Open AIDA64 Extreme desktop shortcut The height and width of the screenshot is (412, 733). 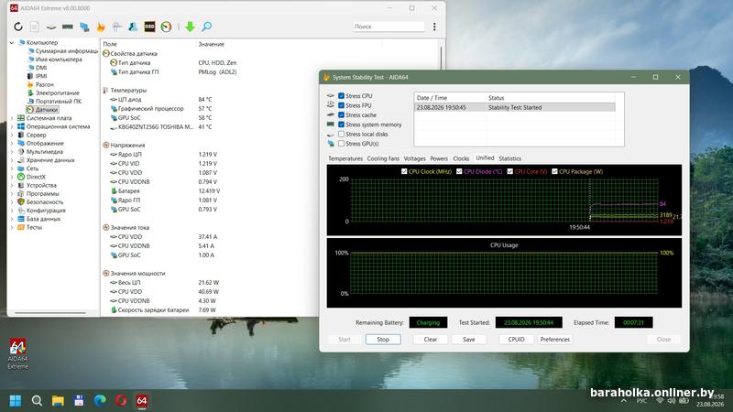(x=17, y=353)
